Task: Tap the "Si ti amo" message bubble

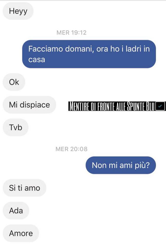Action: click(25, 188)
